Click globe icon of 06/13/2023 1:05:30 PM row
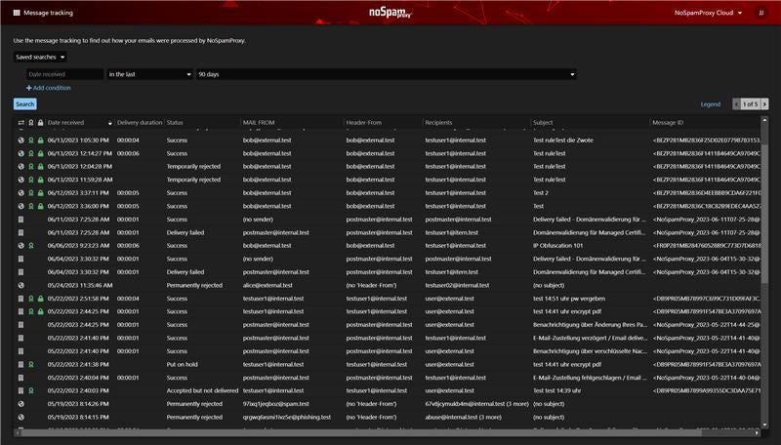 click(x=21, y=141)
